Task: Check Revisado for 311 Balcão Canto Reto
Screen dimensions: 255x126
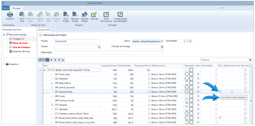Action: tap(245, 70)
